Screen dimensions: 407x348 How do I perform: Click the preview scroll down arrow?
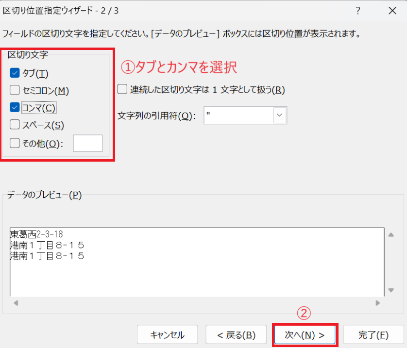[391, 290]
